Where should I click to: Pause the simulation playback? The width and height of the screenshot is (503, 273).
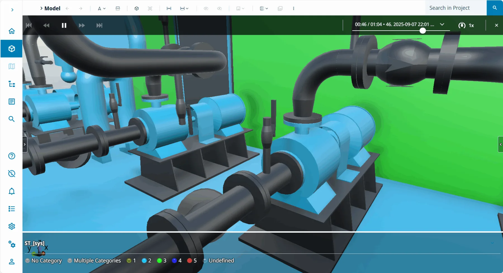click(x=64, y=25)
